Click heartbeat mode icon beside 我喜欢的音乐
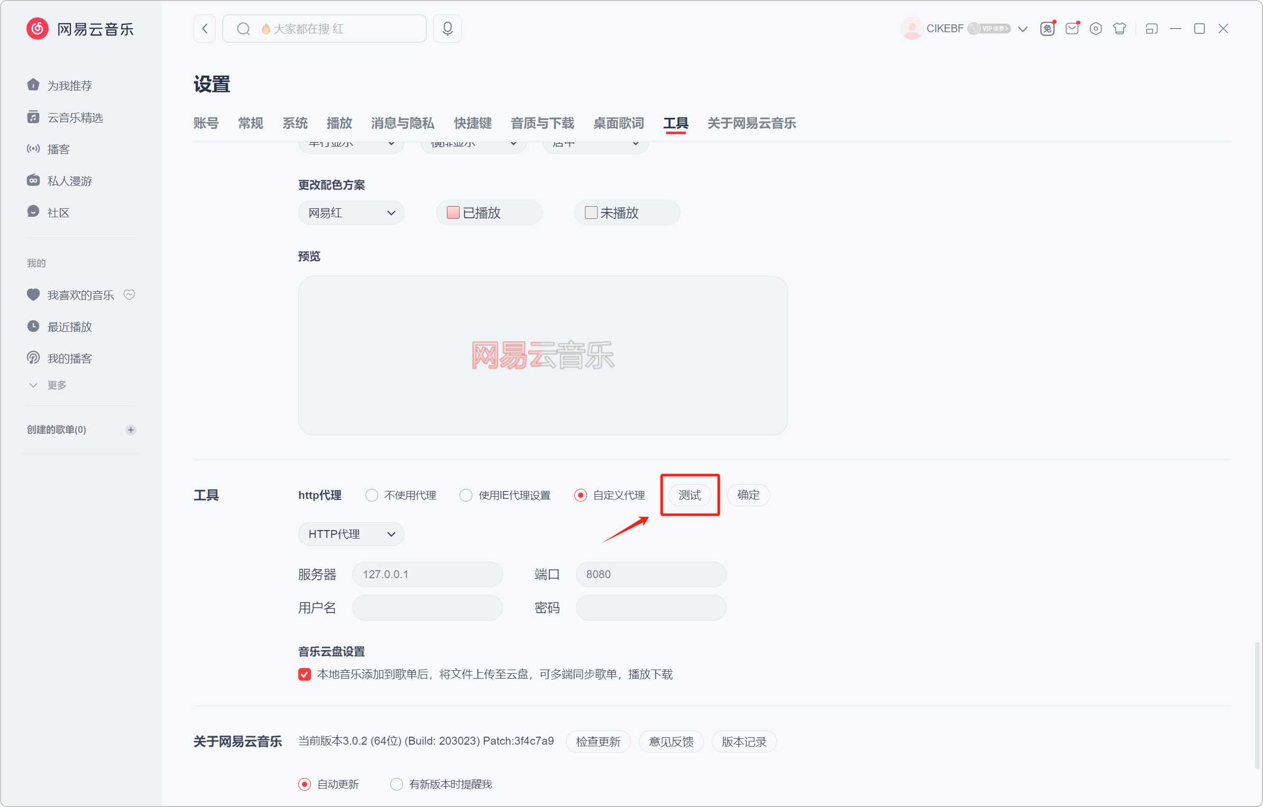 130,294
